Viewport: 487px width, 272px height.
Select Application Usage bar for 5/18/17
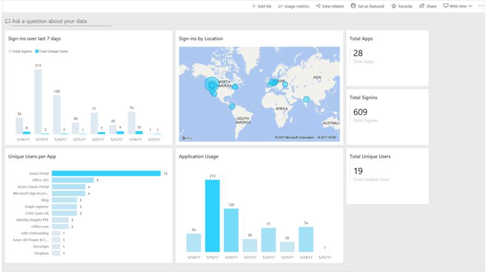tap(194, 243)
